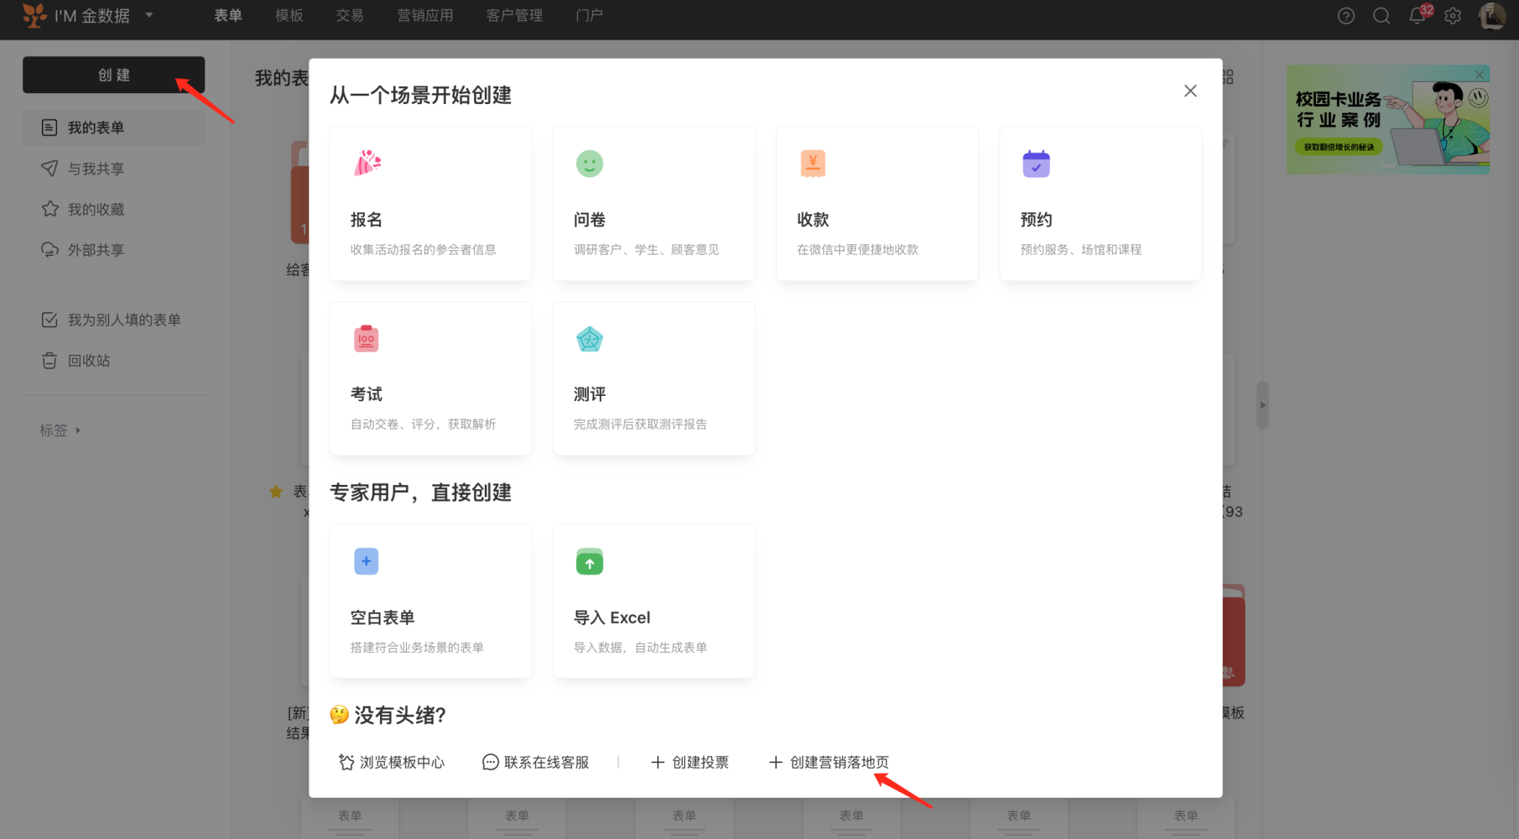Select 我的表单 in sidebar

click(113, 128)
